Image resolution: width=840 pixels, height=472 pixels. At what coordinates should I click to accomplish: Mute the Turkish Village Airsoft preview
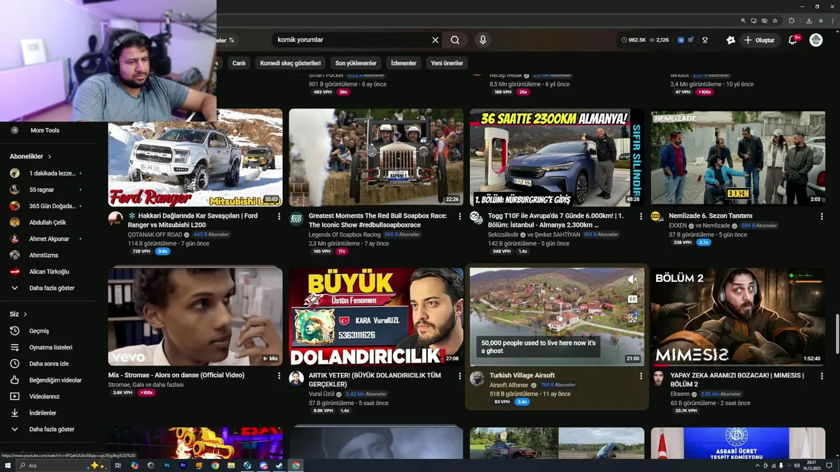coord(633,279)
